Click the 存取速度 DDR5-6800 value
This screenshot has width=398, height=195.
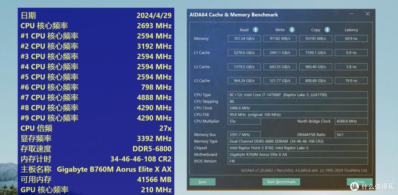coord(152,149)
